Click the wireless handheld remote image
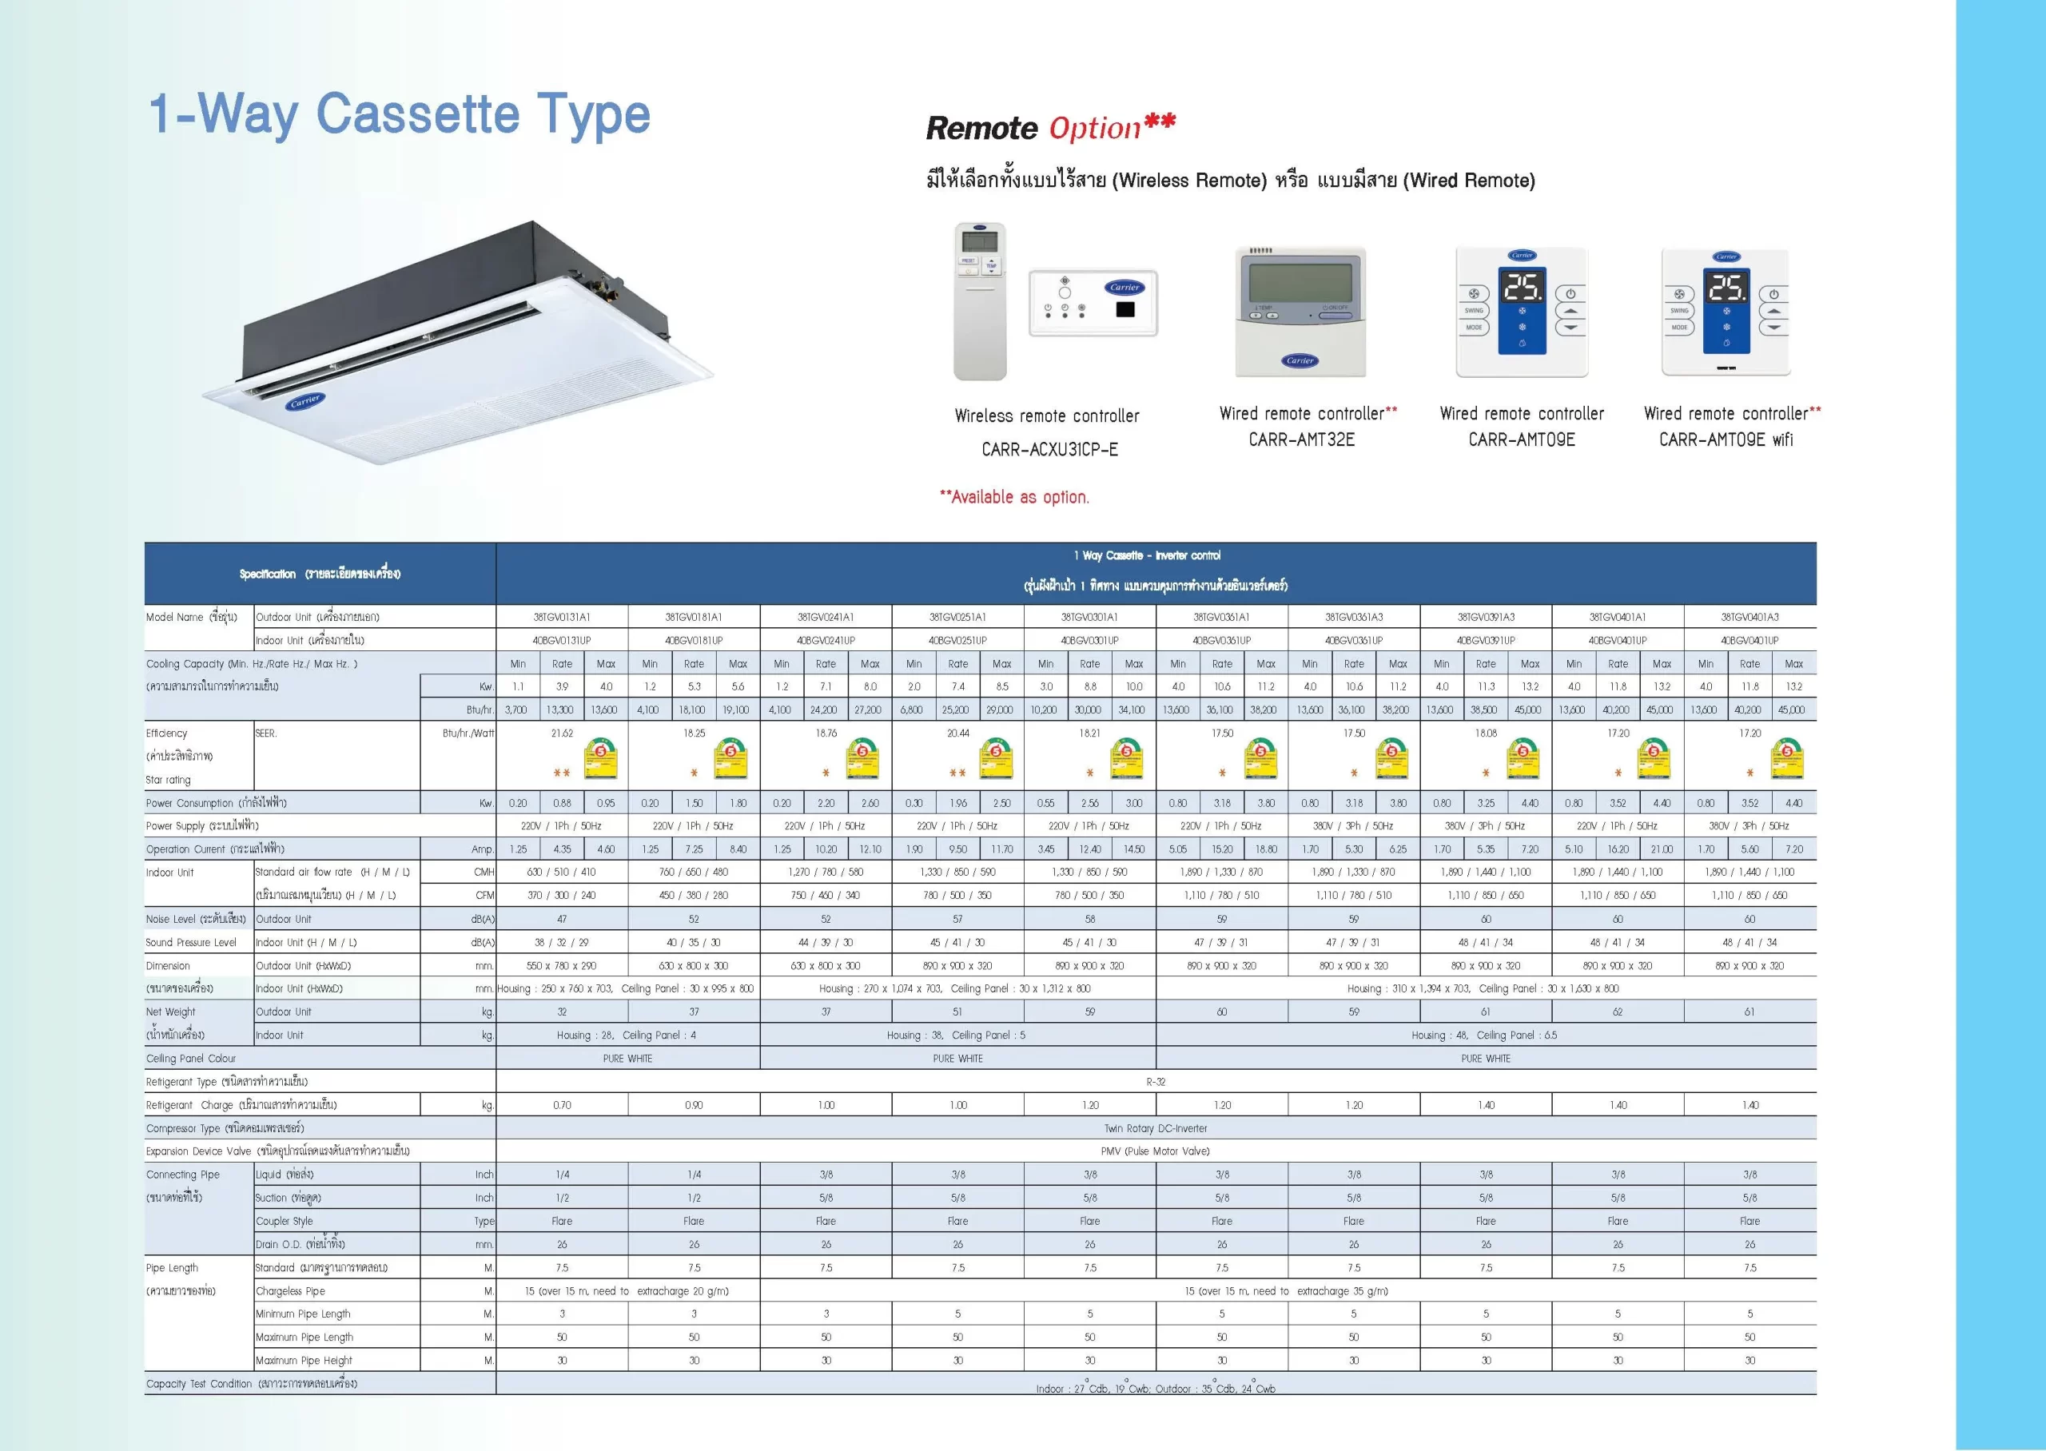Screen dimensions: 2046x1451 click(980, 301)
